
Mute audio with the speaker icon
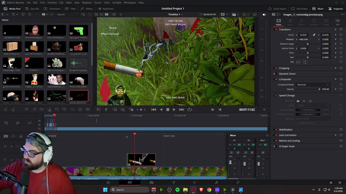(x=264, y=15)
